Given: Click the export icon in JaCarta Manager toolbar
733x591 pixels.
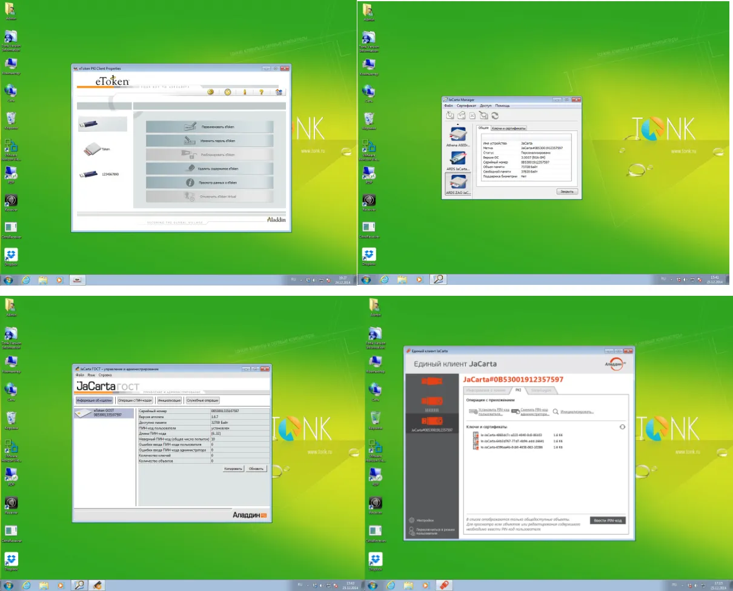Looking at the screenshot, I should click(460, 115).
